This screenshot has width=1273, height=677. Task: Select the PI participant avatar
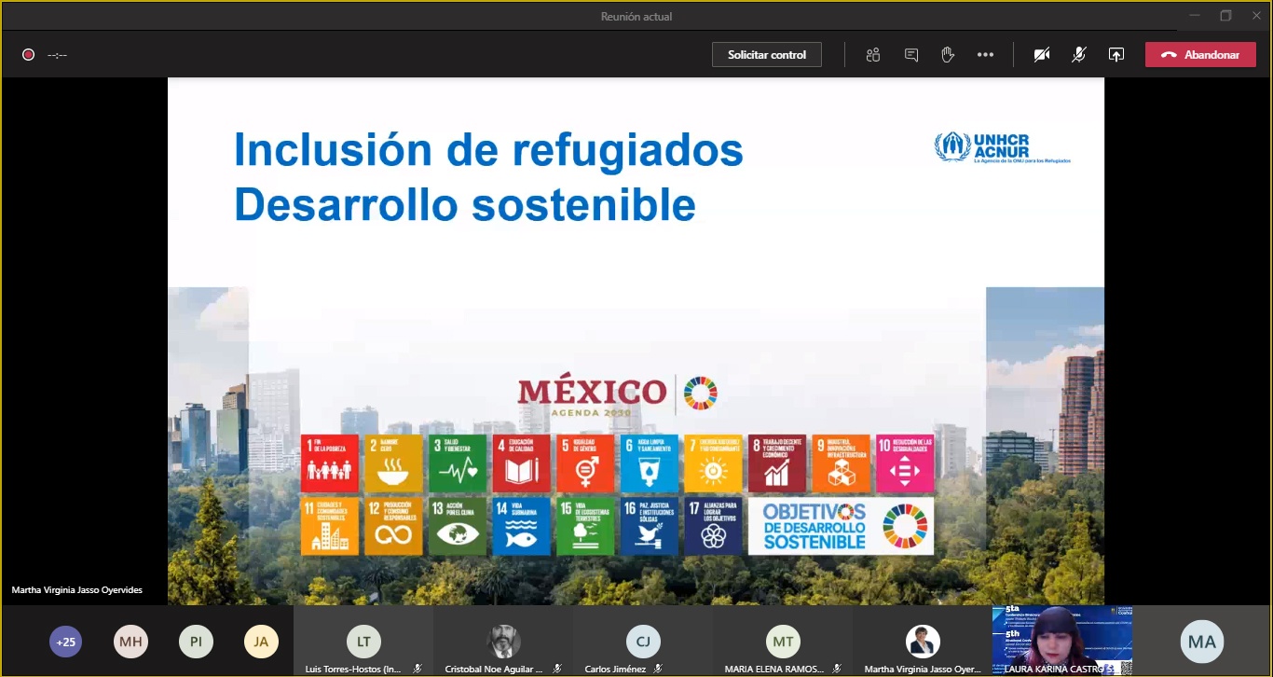(196, 642)
